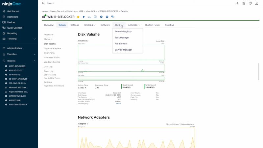This screenshot has height=148, width=263.
Task: Click the Favorites star icon in sidebar
Action: (x=4, y=54)
